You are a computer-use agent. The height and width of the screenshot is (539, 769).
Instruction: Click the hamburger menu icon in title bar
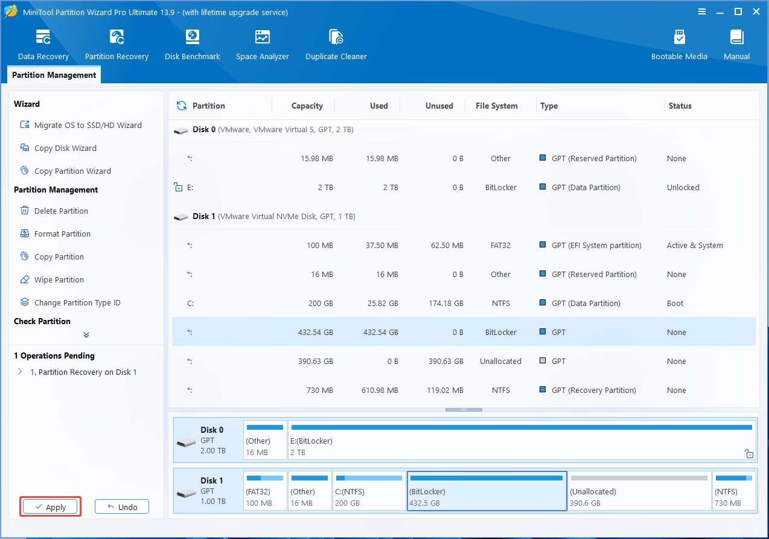click(701, 11)
